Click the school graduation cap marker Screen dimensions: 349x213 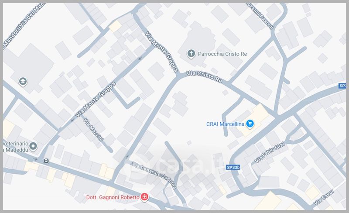(x=23, y=82)
